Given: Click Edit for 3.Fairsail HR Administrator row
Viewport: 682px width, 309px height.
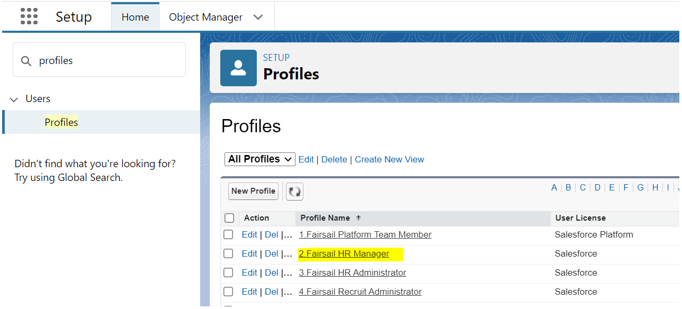Looking at the screenshot, I should [249, 272].
